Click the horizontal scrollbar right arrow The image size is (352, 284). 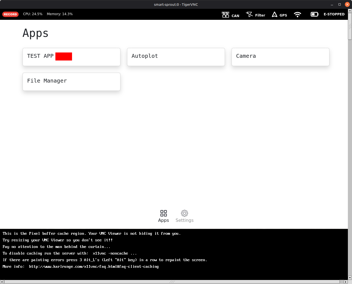pos(345,282)
